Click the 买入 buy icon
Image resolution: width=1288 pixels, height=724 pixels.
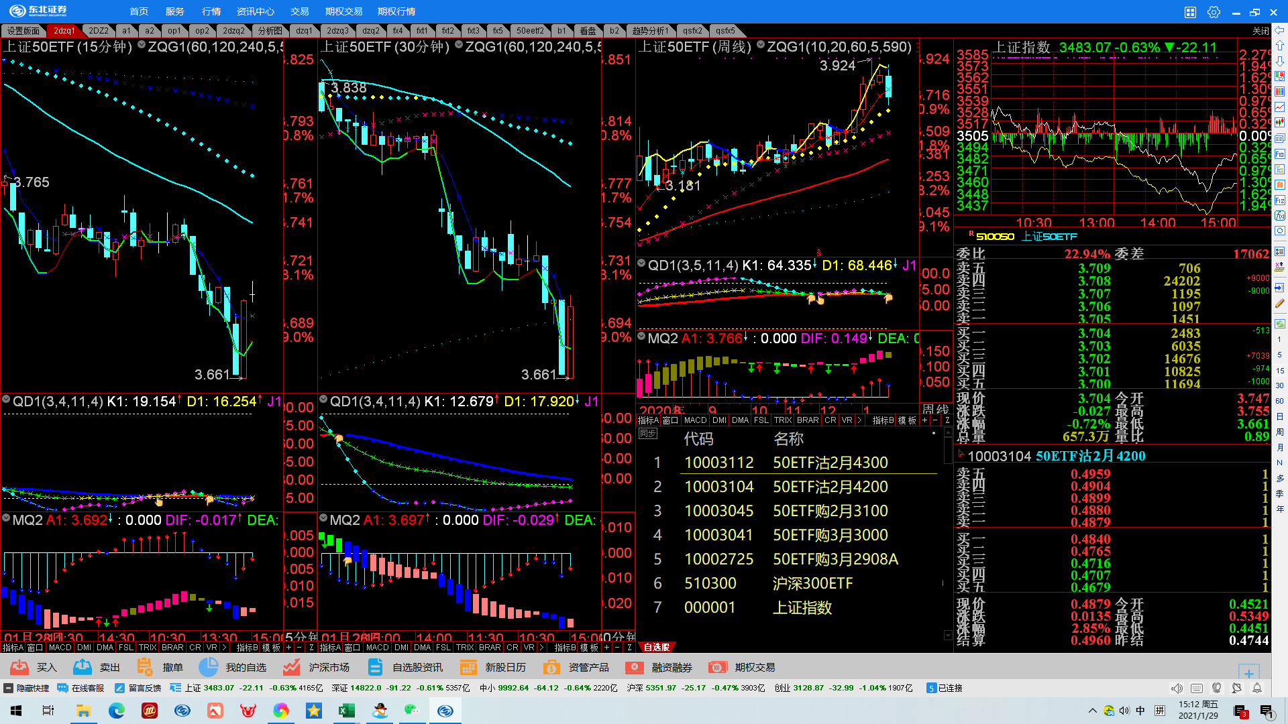point(19,667)
